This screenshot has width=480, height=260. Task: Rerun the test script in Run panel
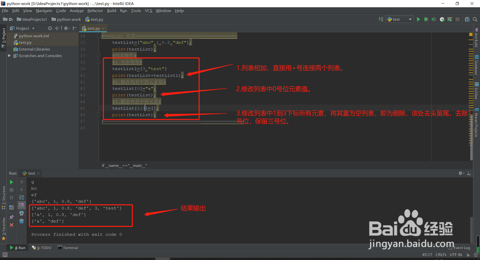[11, 182]
